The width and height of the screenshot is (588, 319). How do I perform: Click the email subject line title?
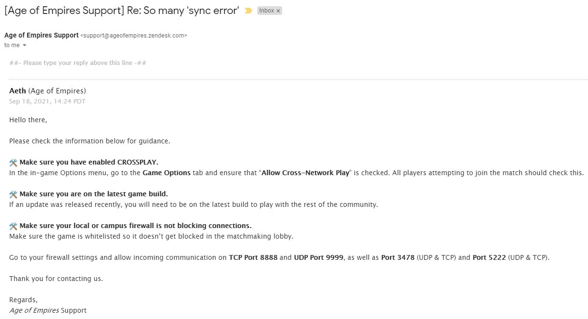click(121, 11)
